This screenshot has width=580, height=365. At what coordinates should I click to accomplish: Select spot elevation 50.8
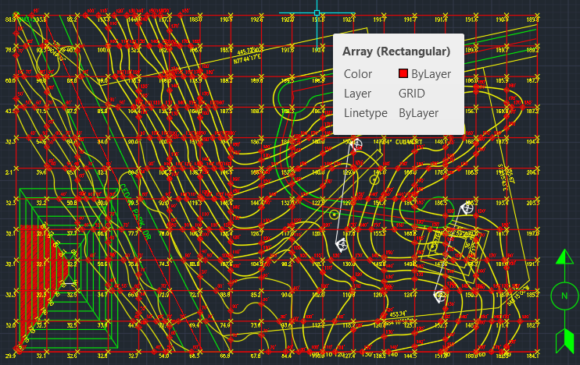click(x=72, y=203)
